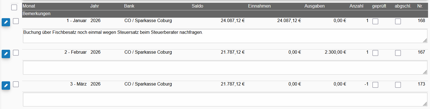
Task: Focus the empty März remarks field
Action: tap(225, 99)
